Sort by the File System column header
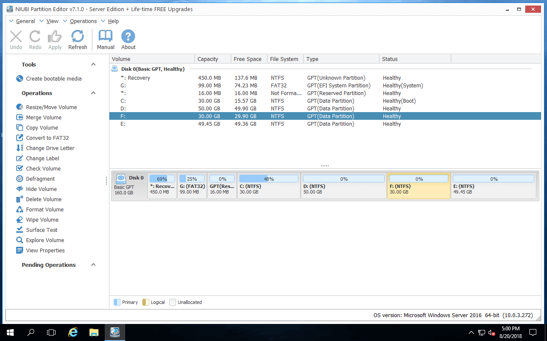 [x=285, y=59]
